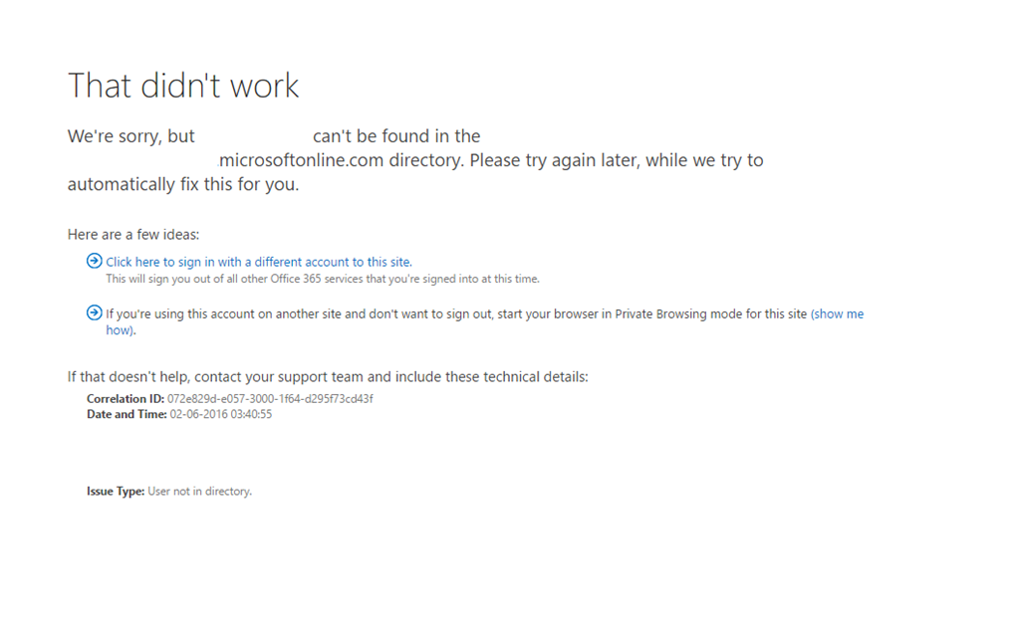Click the "contact your support team" sentence

coord(328,377)
